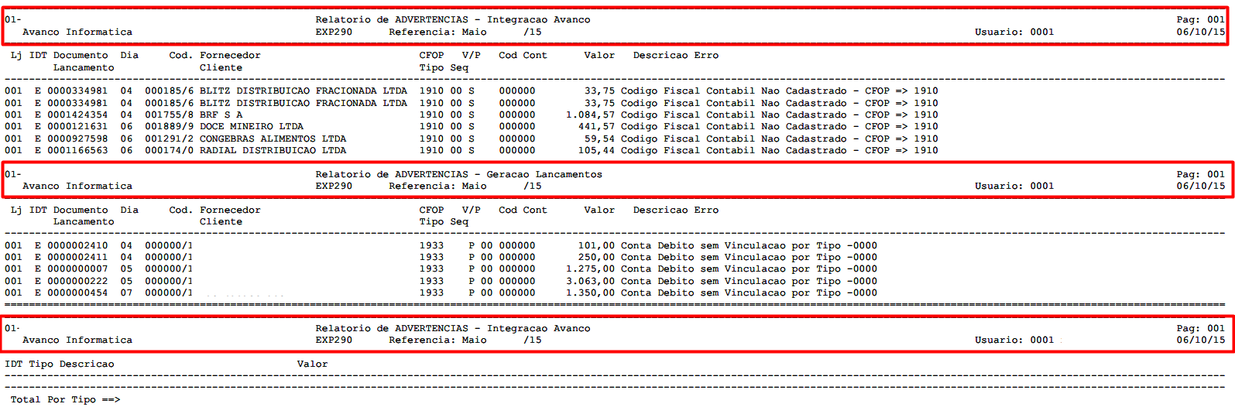Click the value 59,54

click(x=599, y=139)
